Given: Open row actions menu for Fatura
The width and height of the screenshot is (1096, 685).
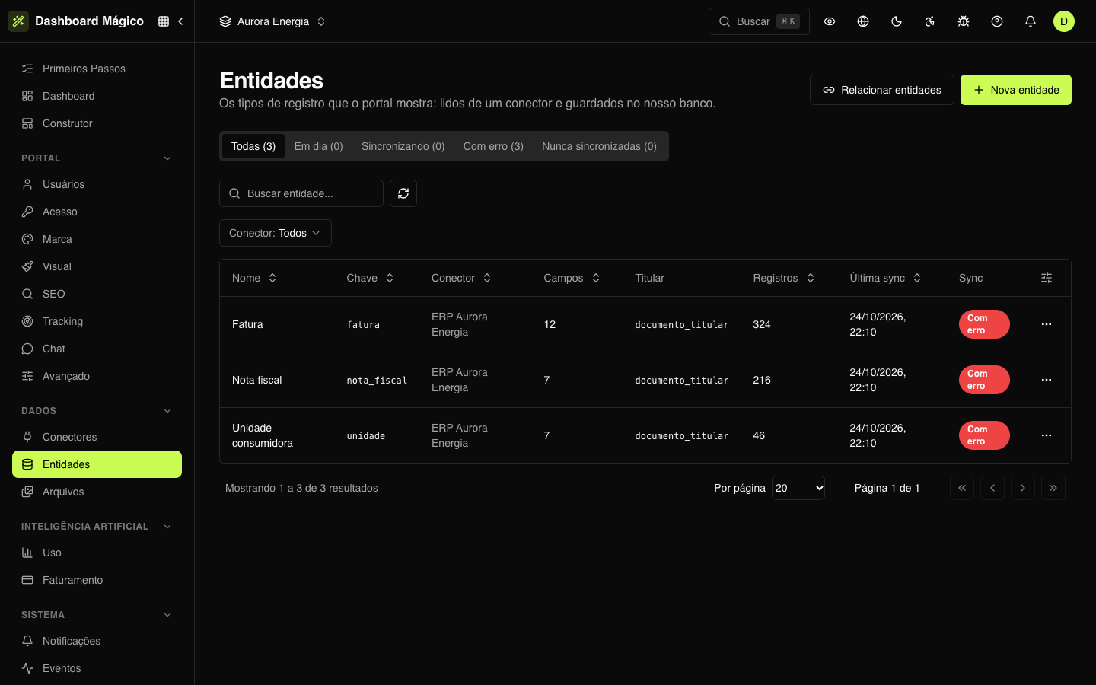Looking at the screenshot, I should click(1047, 324).
